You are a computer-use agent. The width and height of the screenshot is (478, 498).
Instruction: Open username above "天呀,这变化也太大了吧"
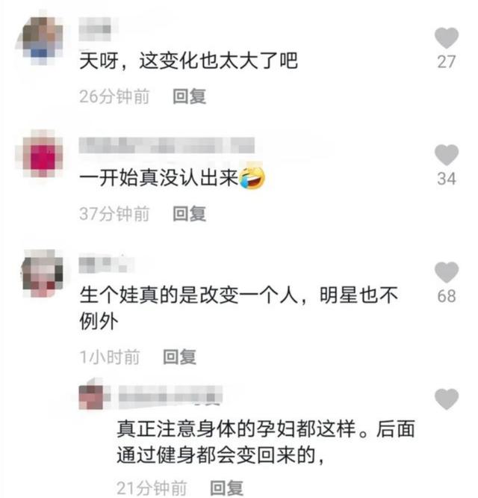coord(95,28)
